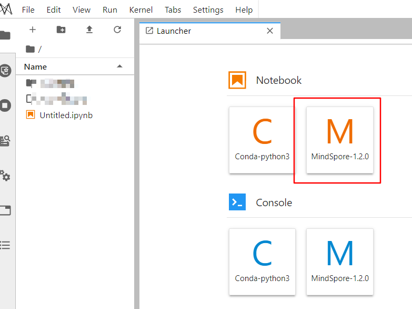Launch a MindSpore-1.2.0 console
Image resolution: width=412 pixels, height=309 pixels.
[x=340, y=262]
